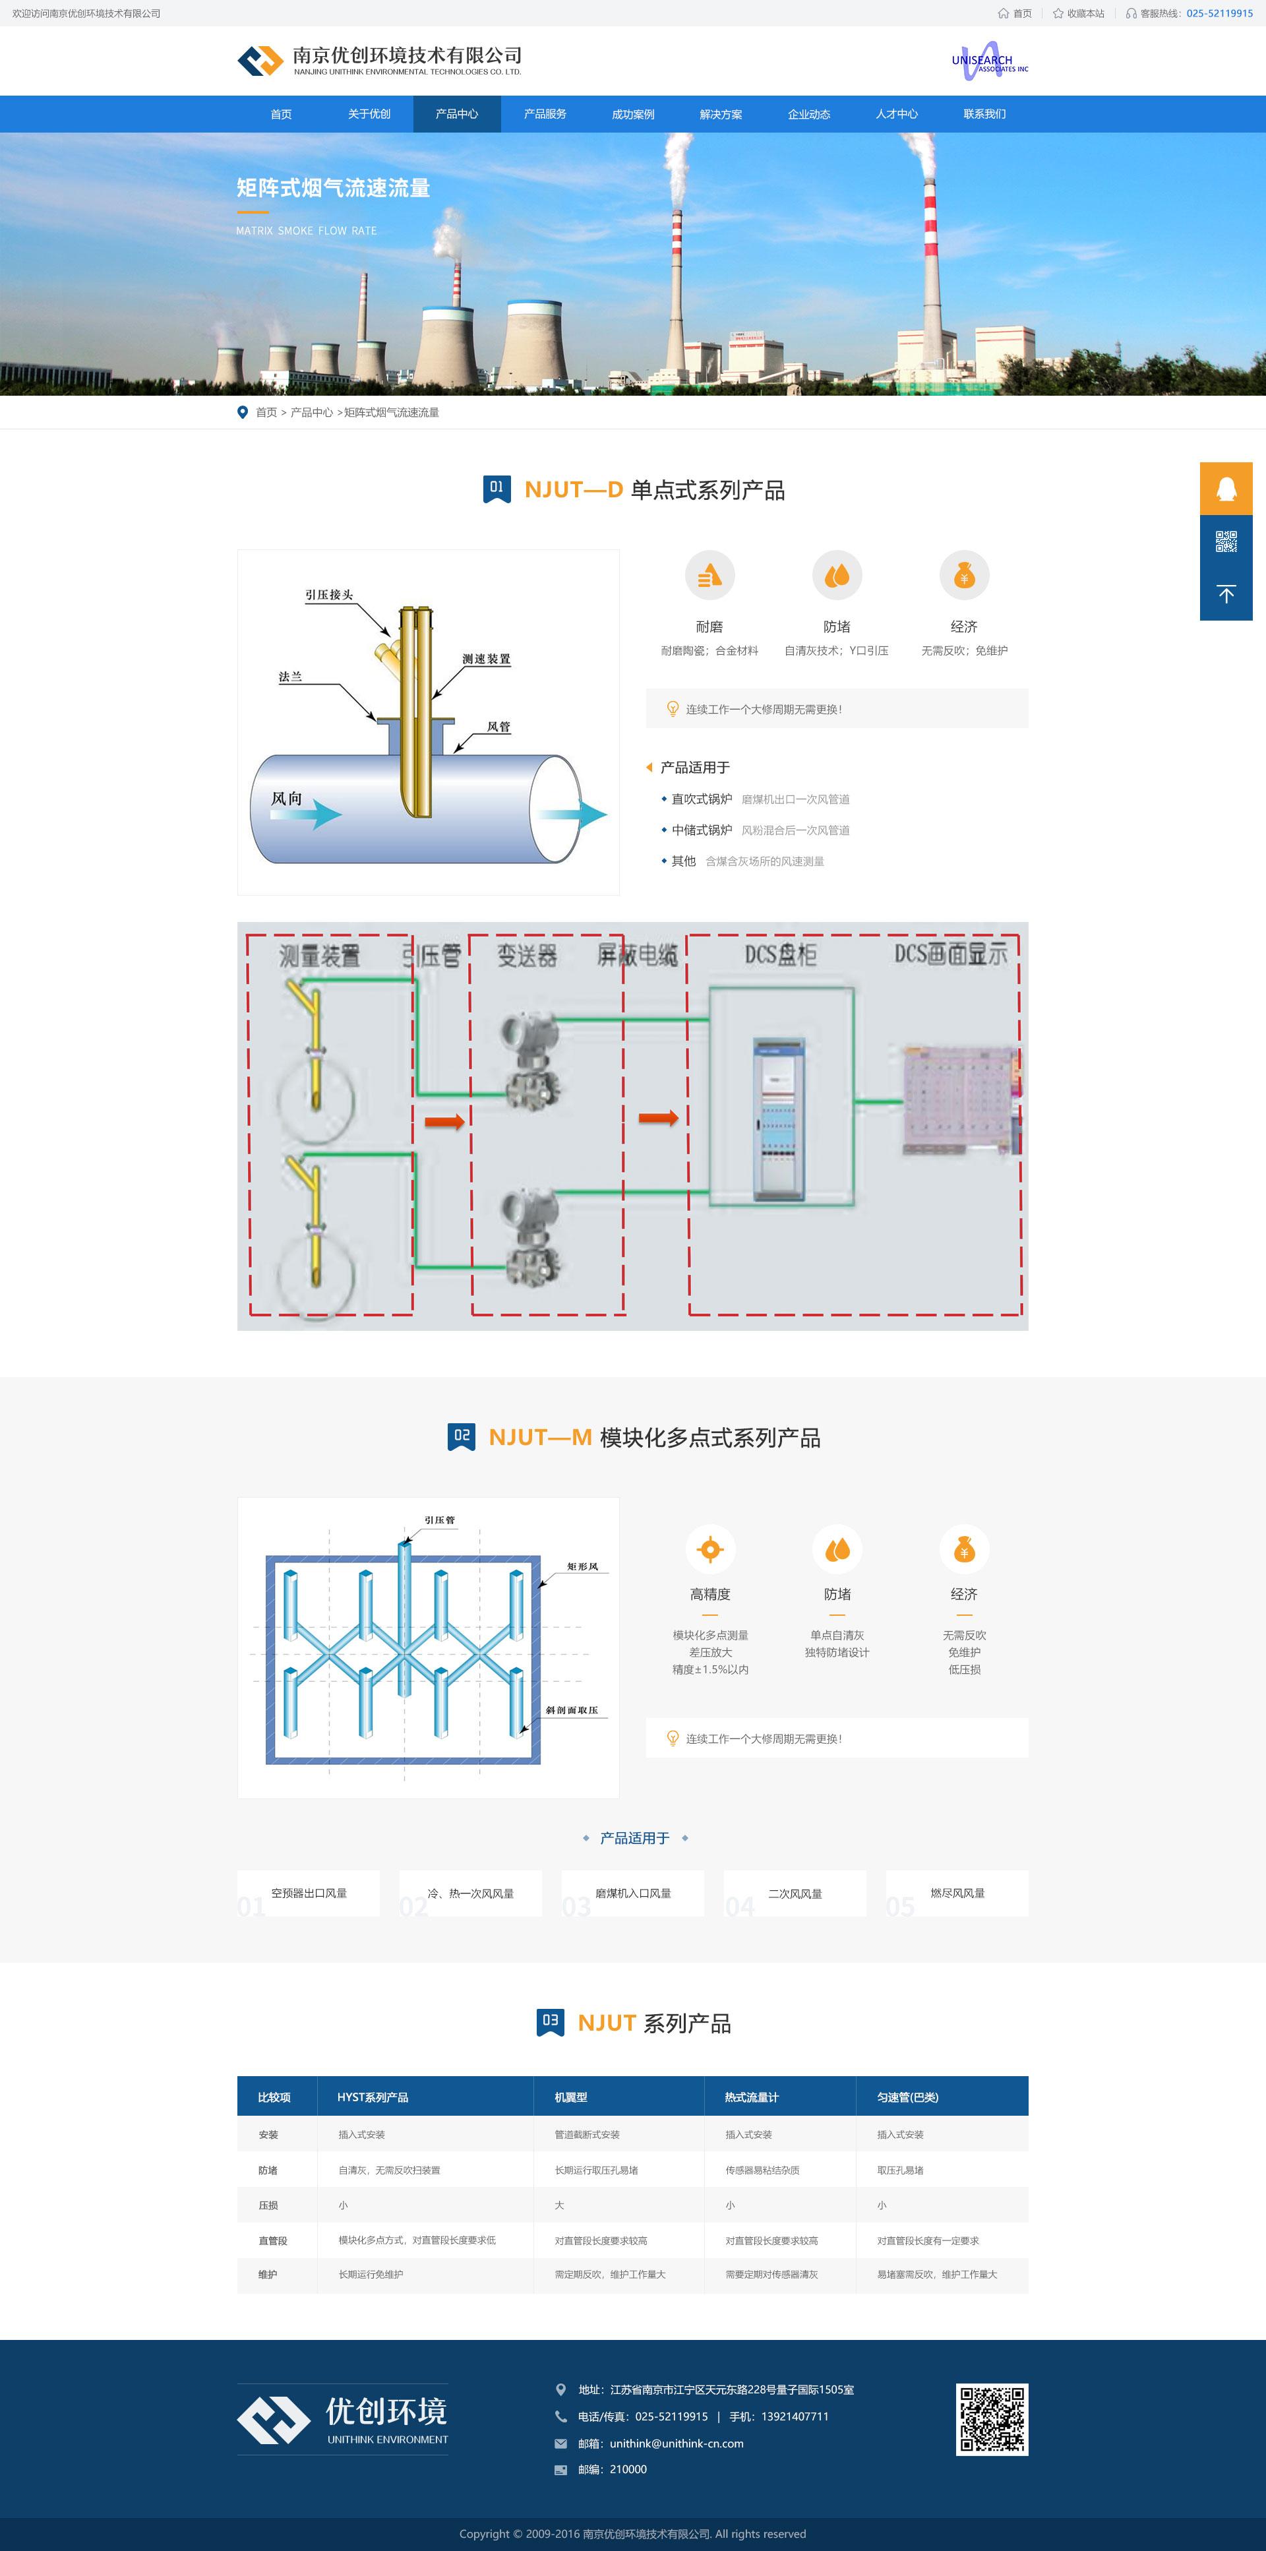The width and height of the screenshot is (1266, 2551).
Task: Click the 直吹式锅炉 list item
Action: pos(702,799)
